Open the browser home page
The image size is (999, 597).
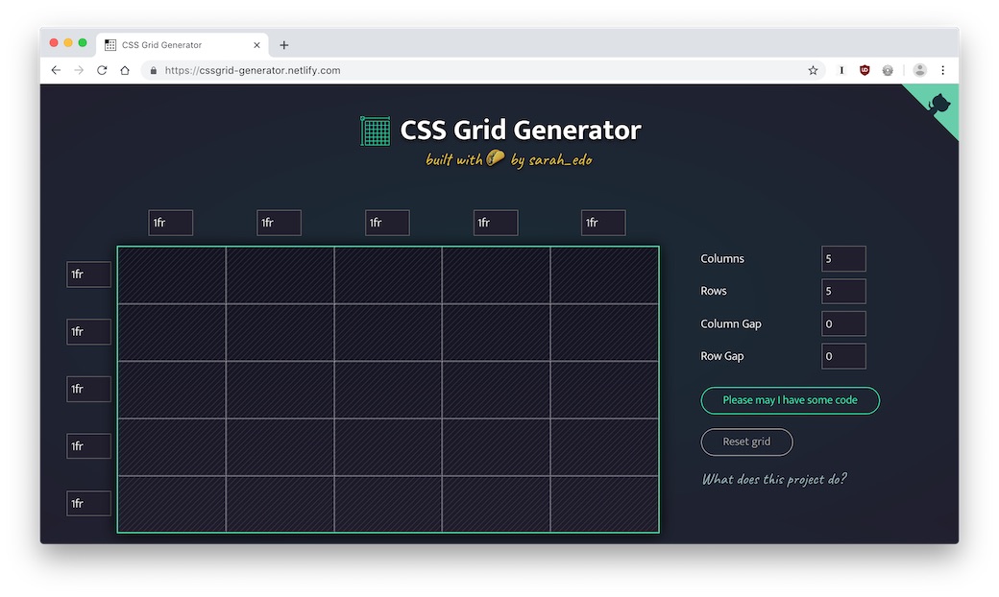[x=125, y=70]
